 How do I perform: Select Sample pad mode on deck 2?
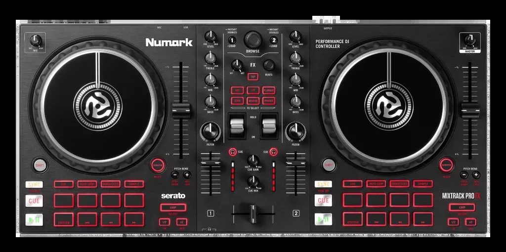(423, 184)
